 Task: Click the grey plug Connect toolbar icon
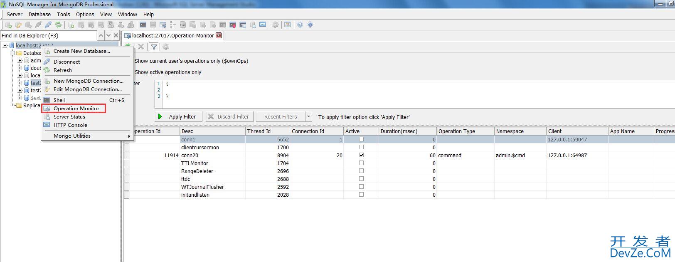[x=38, y=25]
